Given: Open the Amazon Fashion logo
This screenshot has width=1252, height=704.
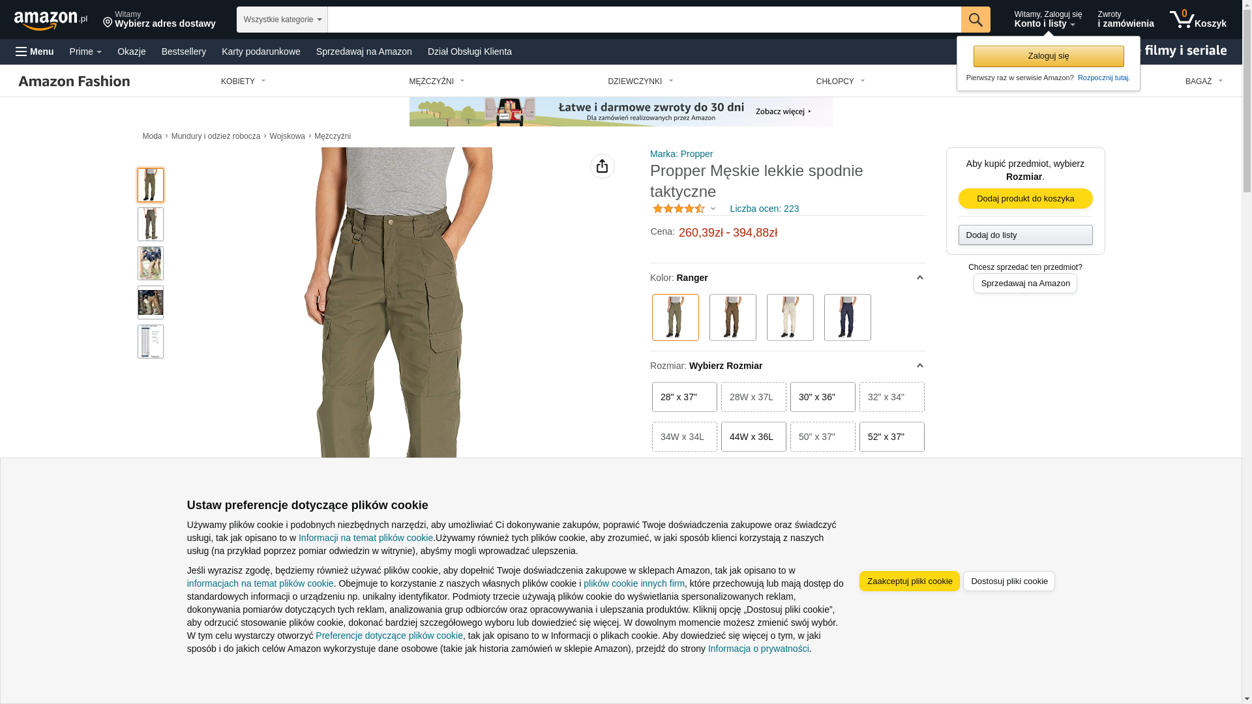Looking at the screenshot, I should (74, 81).
